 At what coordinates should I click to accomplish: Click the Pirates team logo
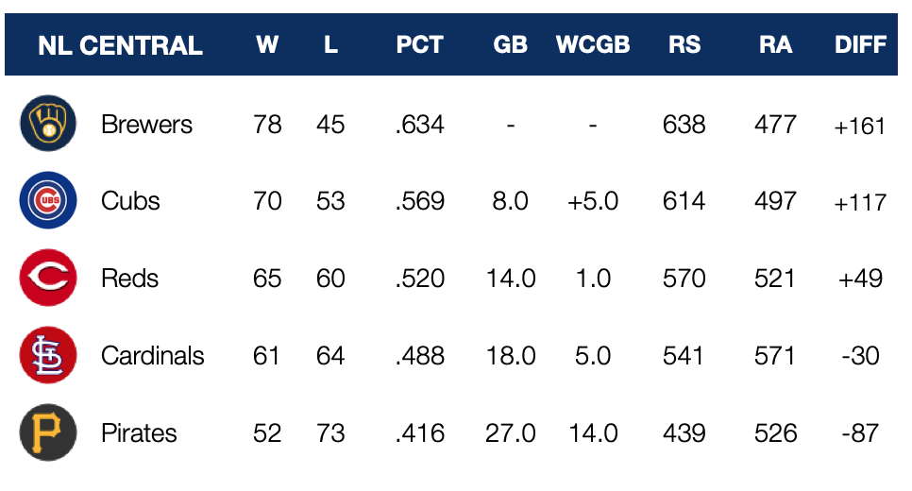click(x=47, y=433)
